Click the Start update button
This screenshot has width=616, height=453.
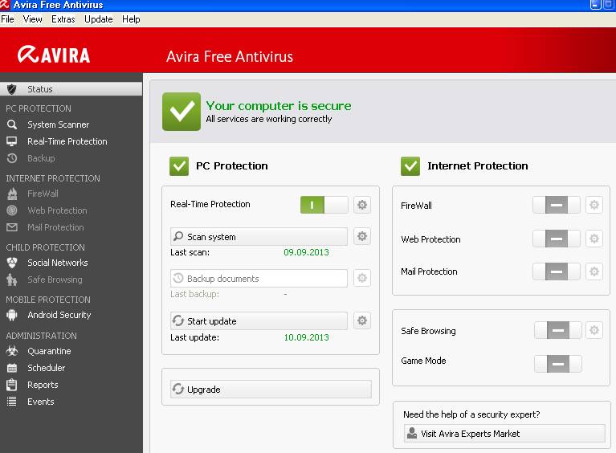click(259, 321)
